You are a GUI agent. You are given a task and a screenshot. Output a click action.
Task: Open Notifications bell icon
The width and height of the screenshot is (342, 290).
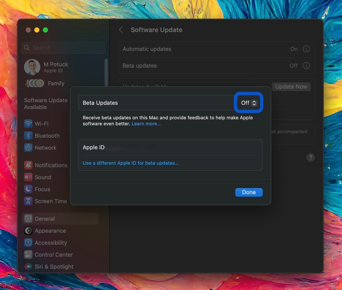tap(28, 165)
